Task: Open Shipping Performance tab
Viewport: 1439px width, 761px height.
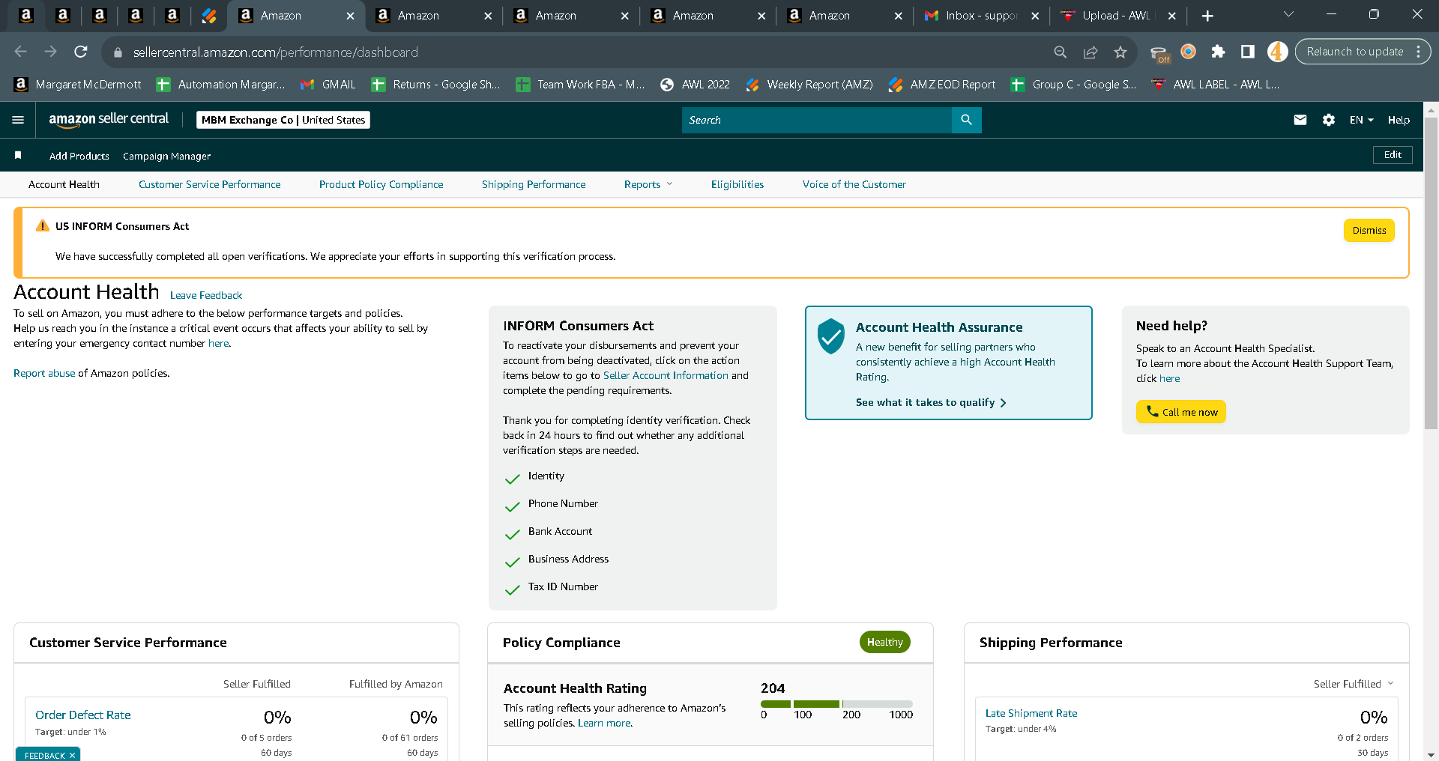Action: (x=534, y=184)
